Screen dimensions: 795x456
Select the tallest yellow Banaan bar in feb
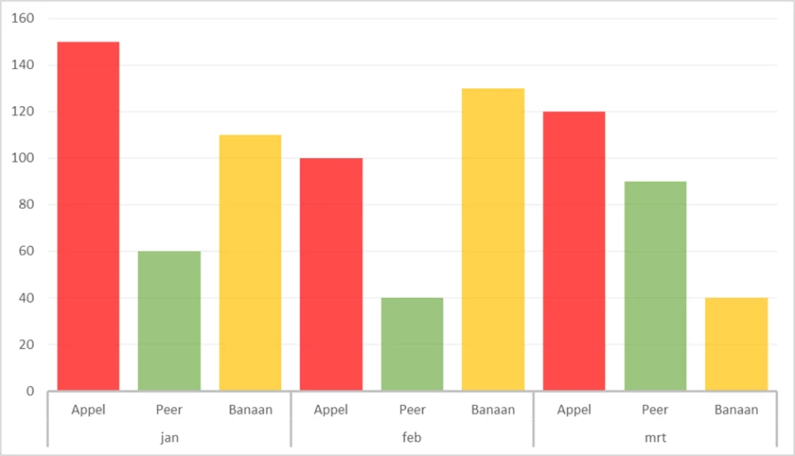pyautogui.click(x=493, y=239)
